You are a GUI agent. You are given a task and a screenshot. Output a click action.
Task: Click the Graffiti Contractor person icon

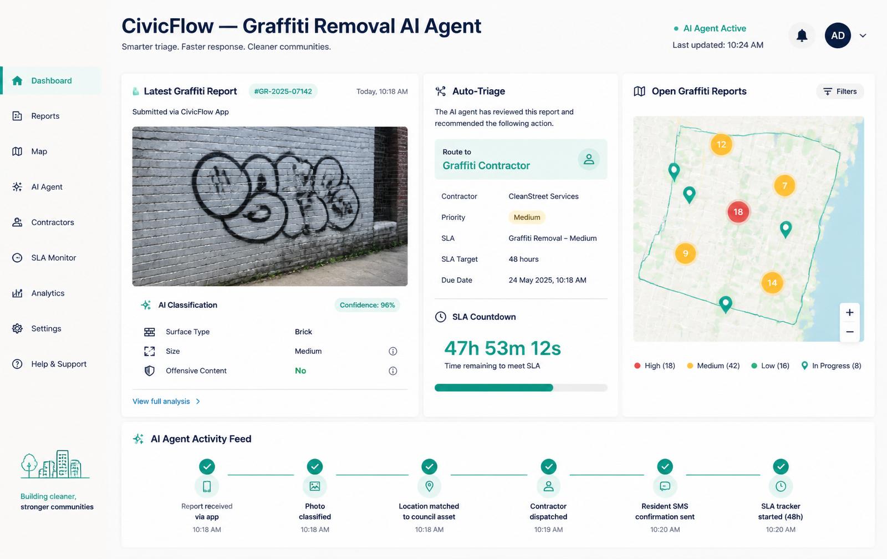(x=589, y=159)
